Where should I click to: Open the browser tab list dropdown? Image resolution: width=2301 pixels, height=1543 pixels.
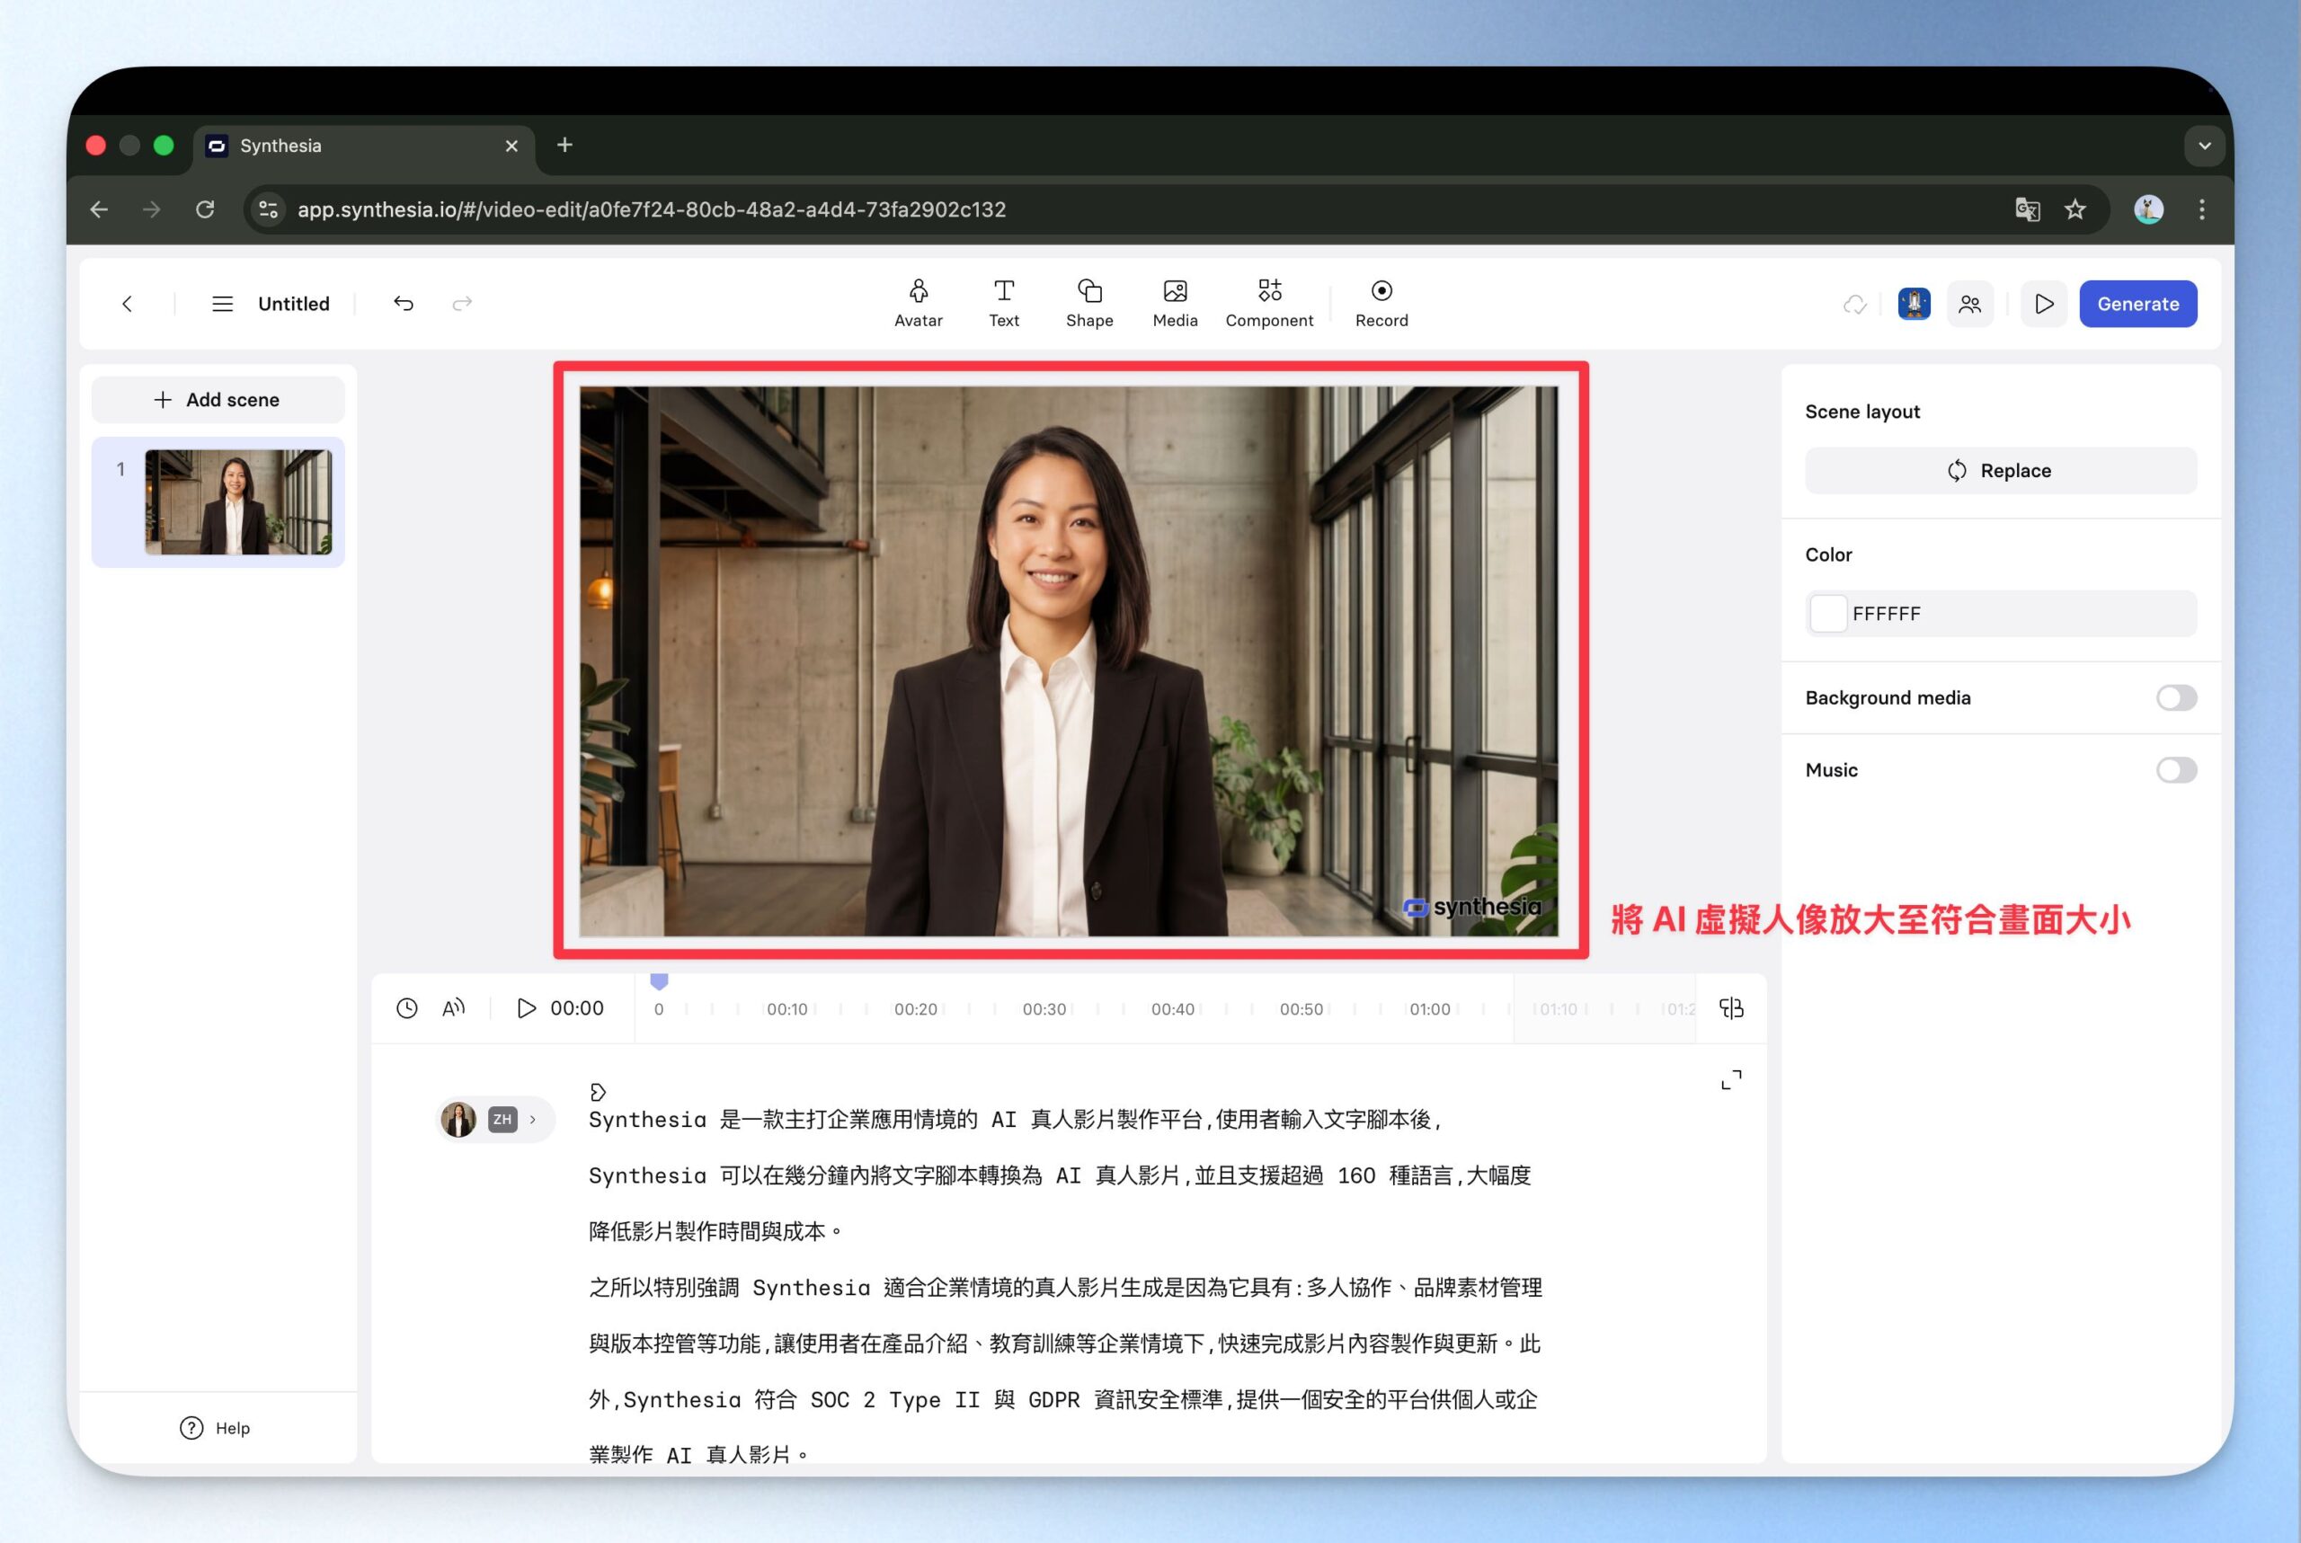point(2204,146)
